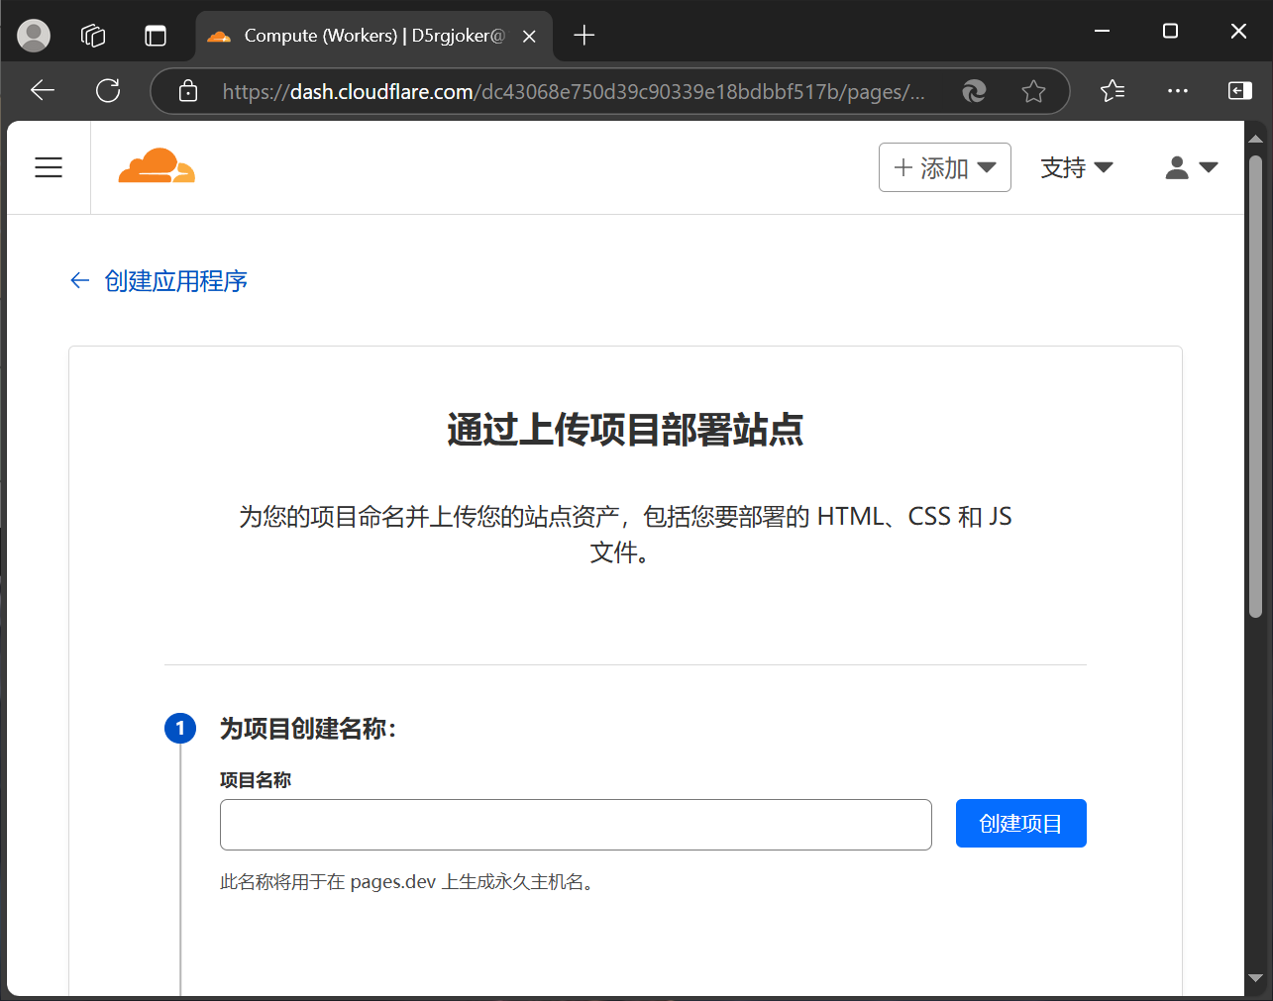View site information lock icon
Viewport: 1273px width, 1001px height.
[x=188, y=92]
